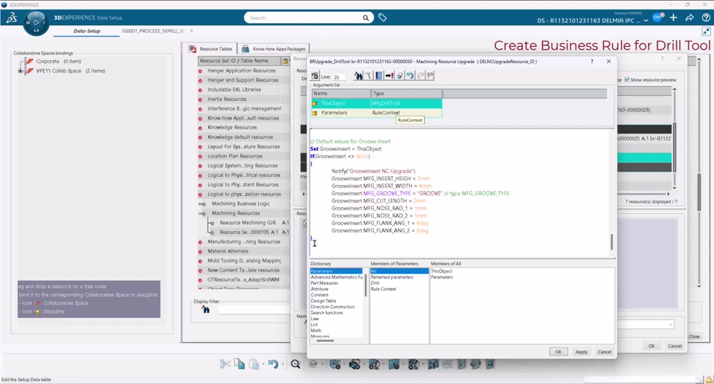
Task: Expand VPE11 Collab Space tree node
Action: tap(20, 71)
